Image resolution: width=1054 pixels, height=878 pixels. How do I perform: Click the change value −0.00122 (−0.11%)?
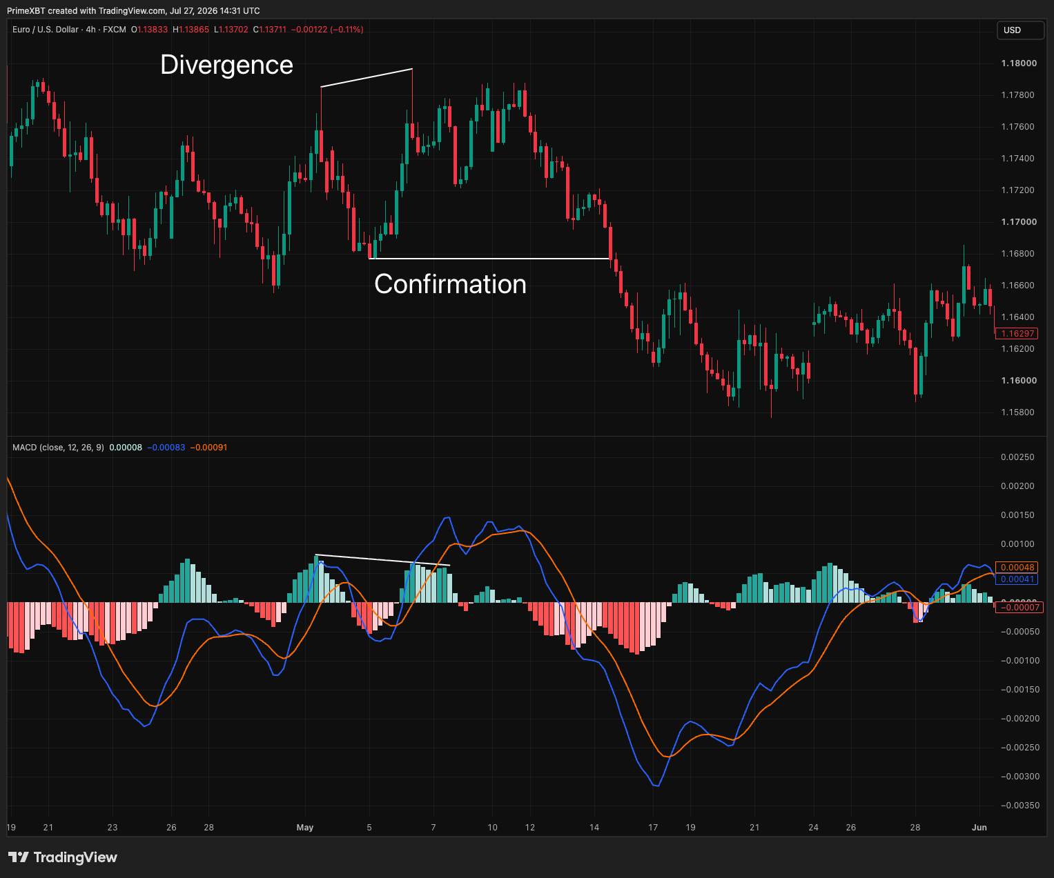tap(327, 30)
